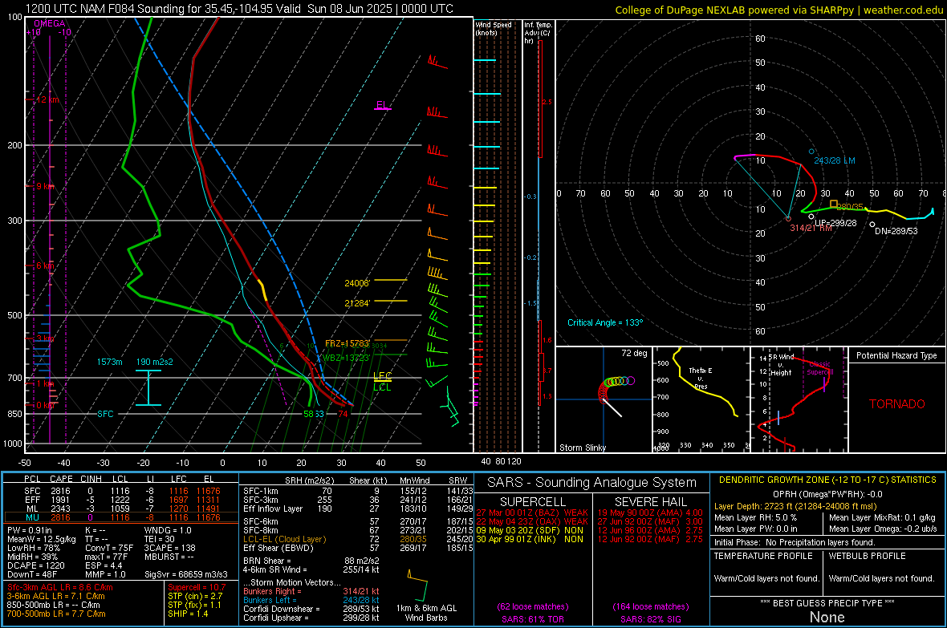Click the 'Bunkers Right =' storm motion row
This screenshot has width=947, height=628.
coord(311,591)
